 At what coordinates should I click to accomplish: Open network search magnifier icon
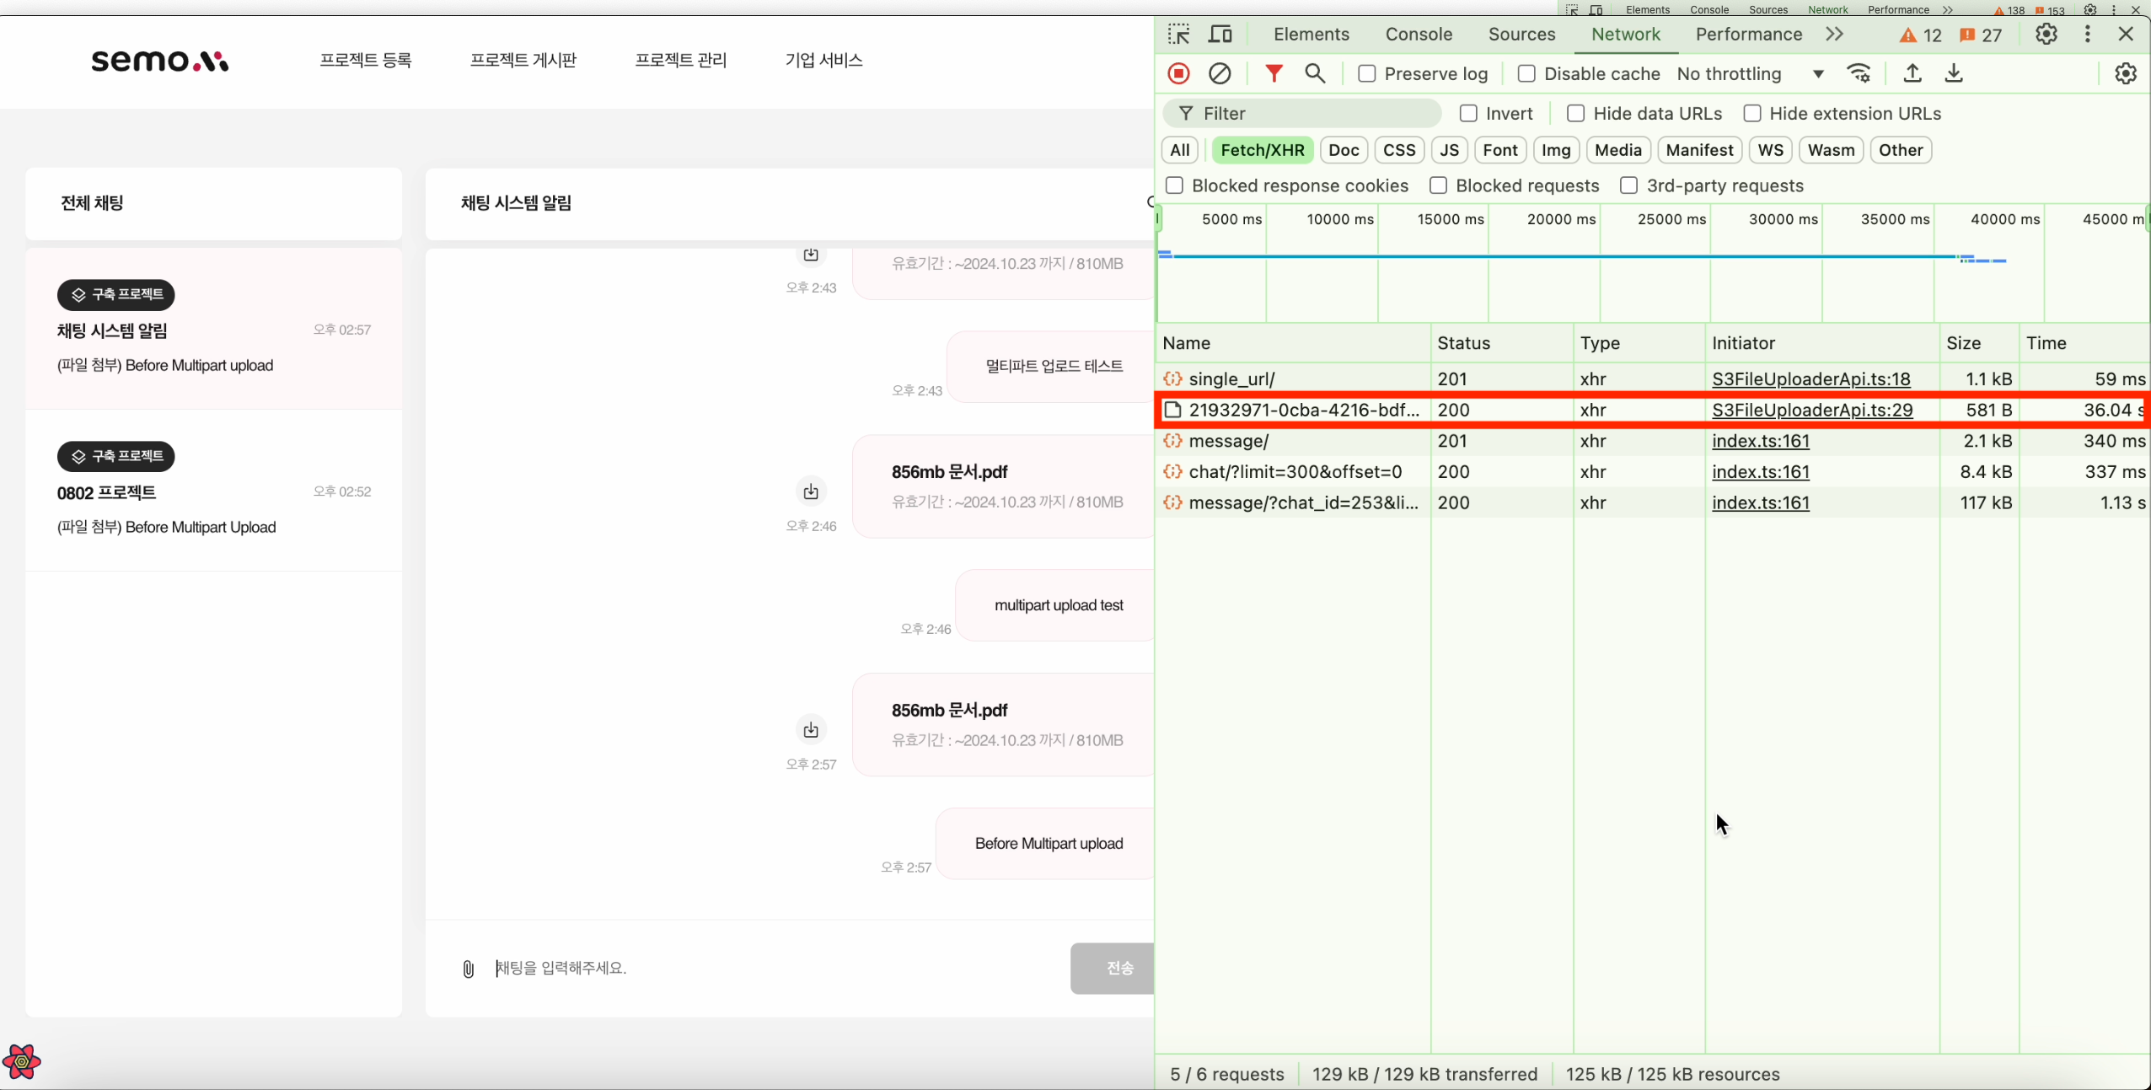pyautogui.click(x=1315, y=74)
